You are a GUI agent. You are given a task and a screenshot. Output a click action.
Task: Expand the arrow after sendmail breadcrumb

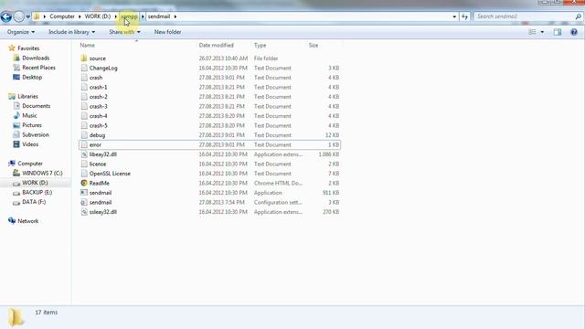(x=175, y=16)
